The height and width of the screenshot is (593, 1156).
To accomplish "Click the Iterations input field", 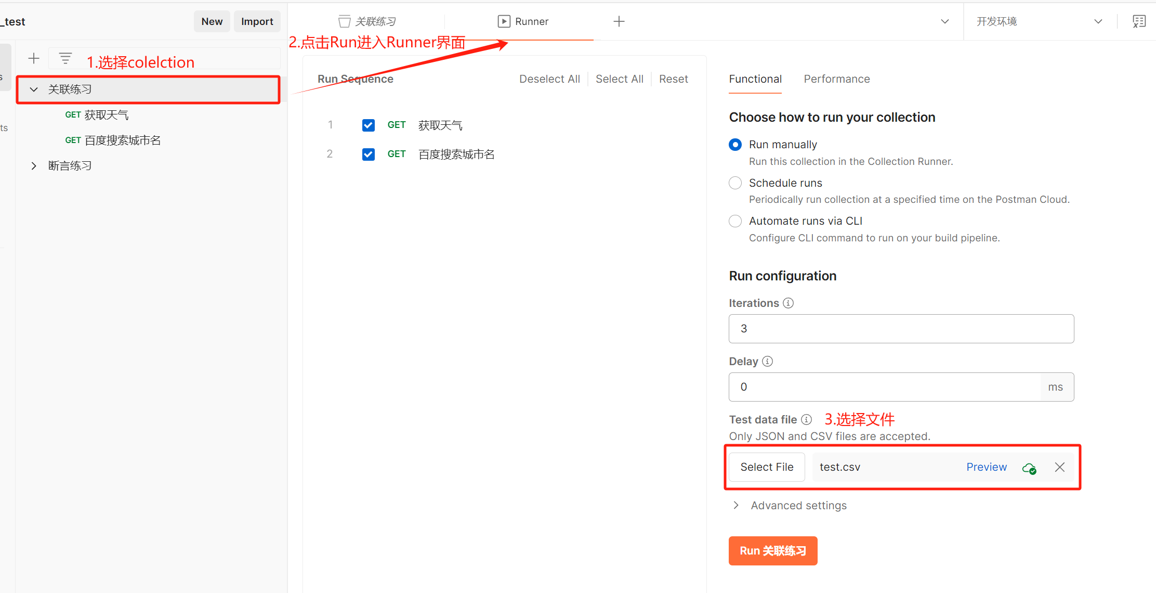I will [901, 329].
